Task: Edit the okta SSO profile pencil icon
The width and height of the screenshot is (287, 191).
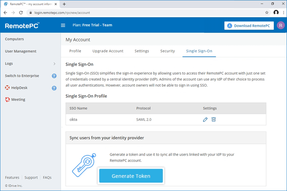Action: (x=205, y=119)
